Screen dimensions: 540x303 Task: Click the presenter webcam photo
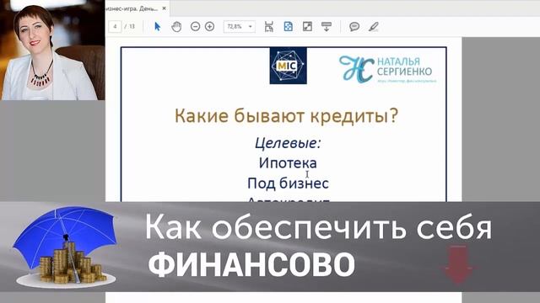coord(52,50)
